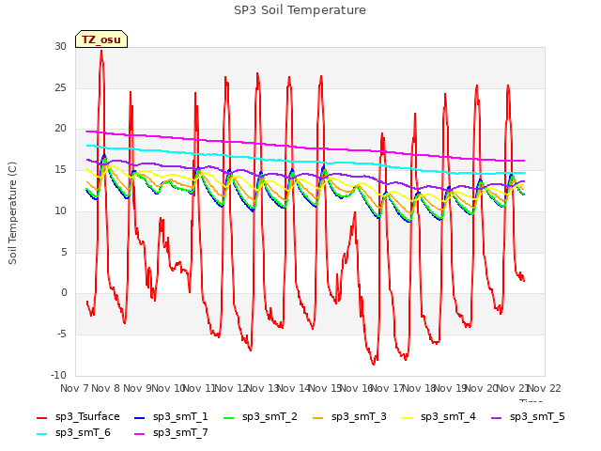Screen dimensions: 601x451
Task: Click the Nov 22 x-axis tick label
Action: 544,388
